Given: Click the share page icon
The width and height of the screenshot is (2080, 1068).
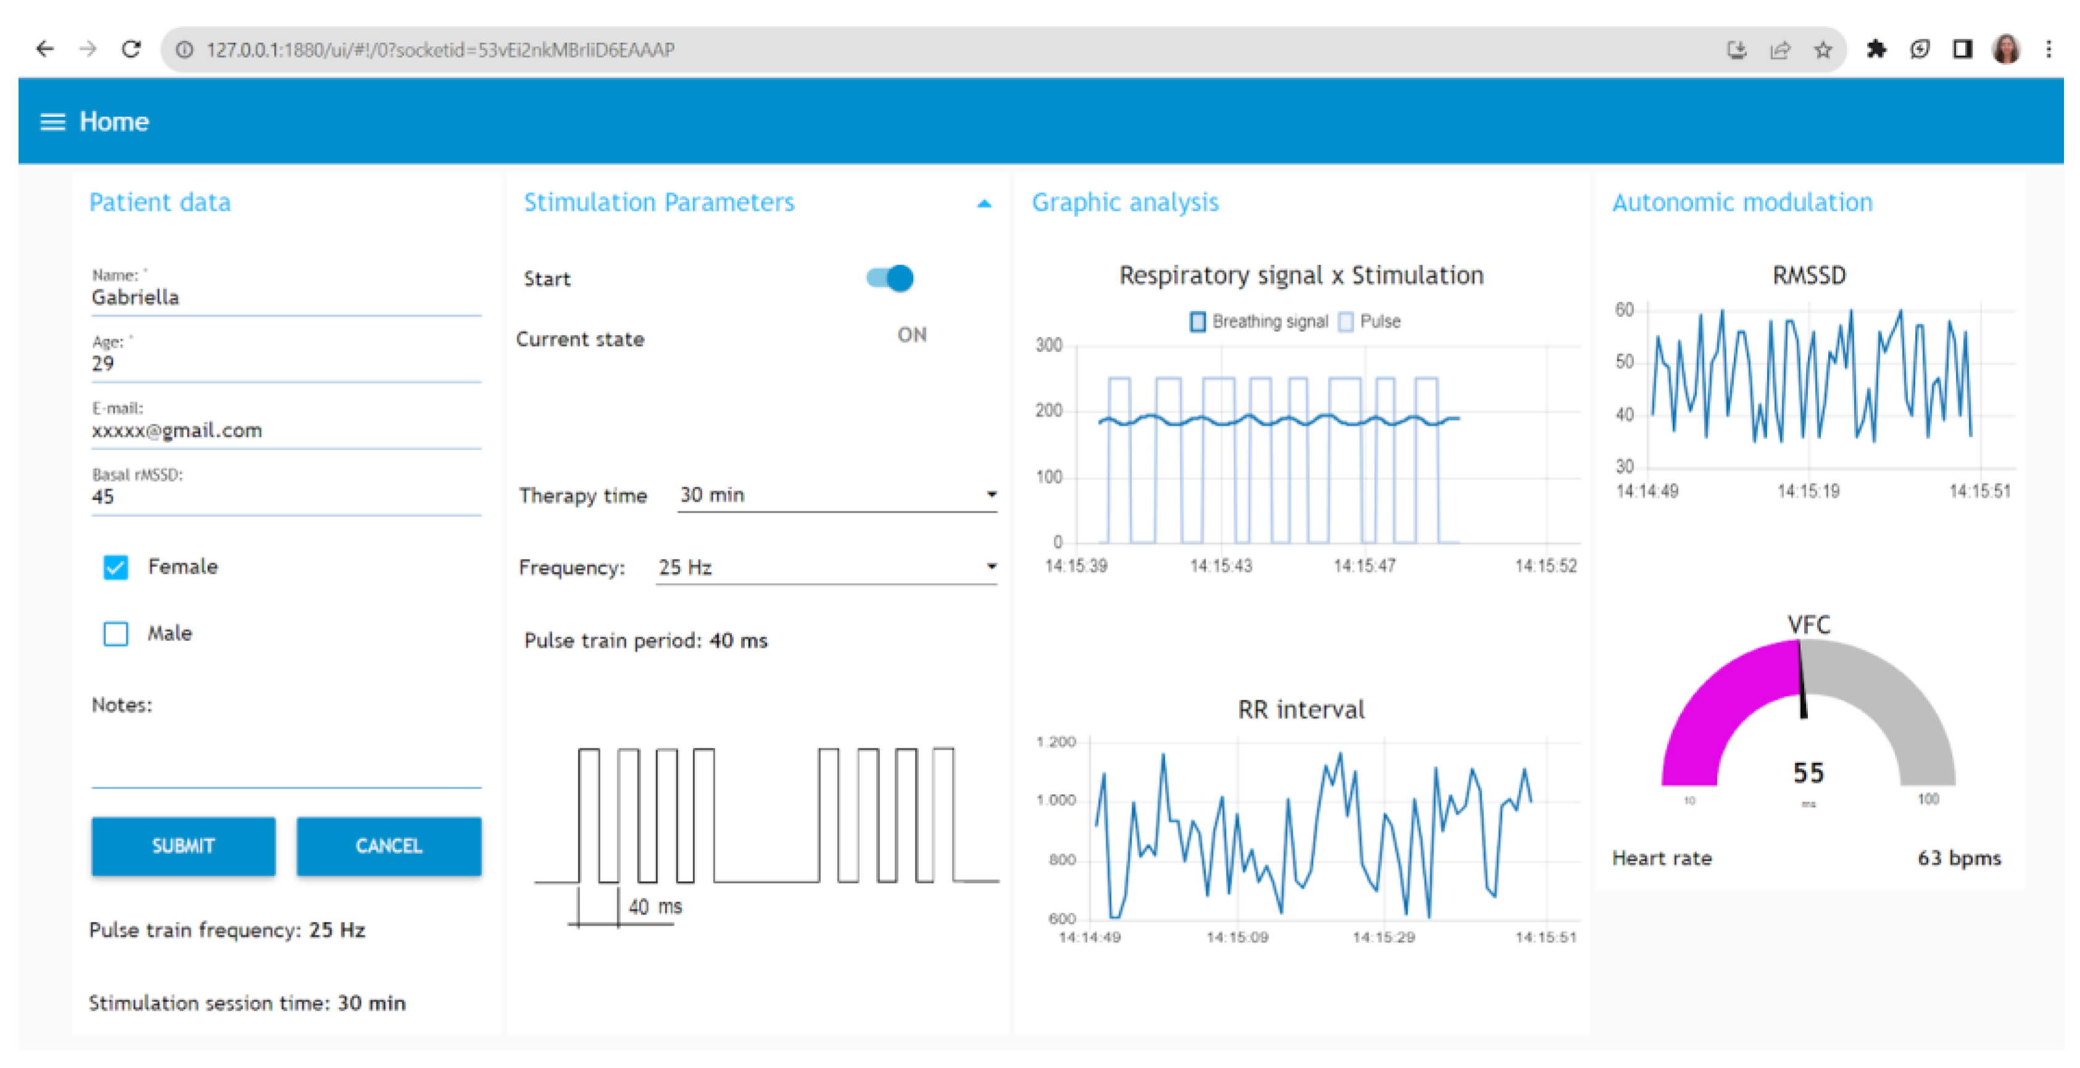Looking at the screenshot, I should (x=1780, y=50).
